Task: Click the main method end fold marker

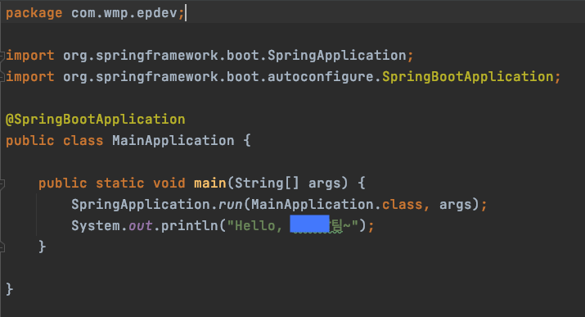Action: 2,247
